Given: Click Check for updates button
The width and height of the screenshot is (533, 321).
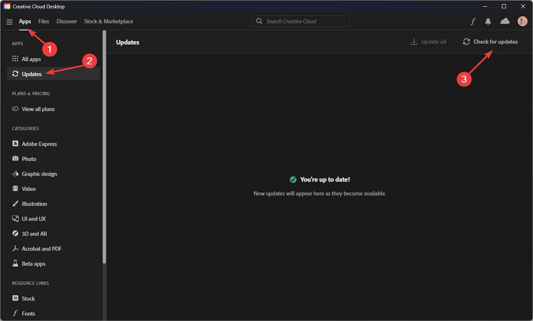Looking at the screenshot, I should [x=491, y=42].
